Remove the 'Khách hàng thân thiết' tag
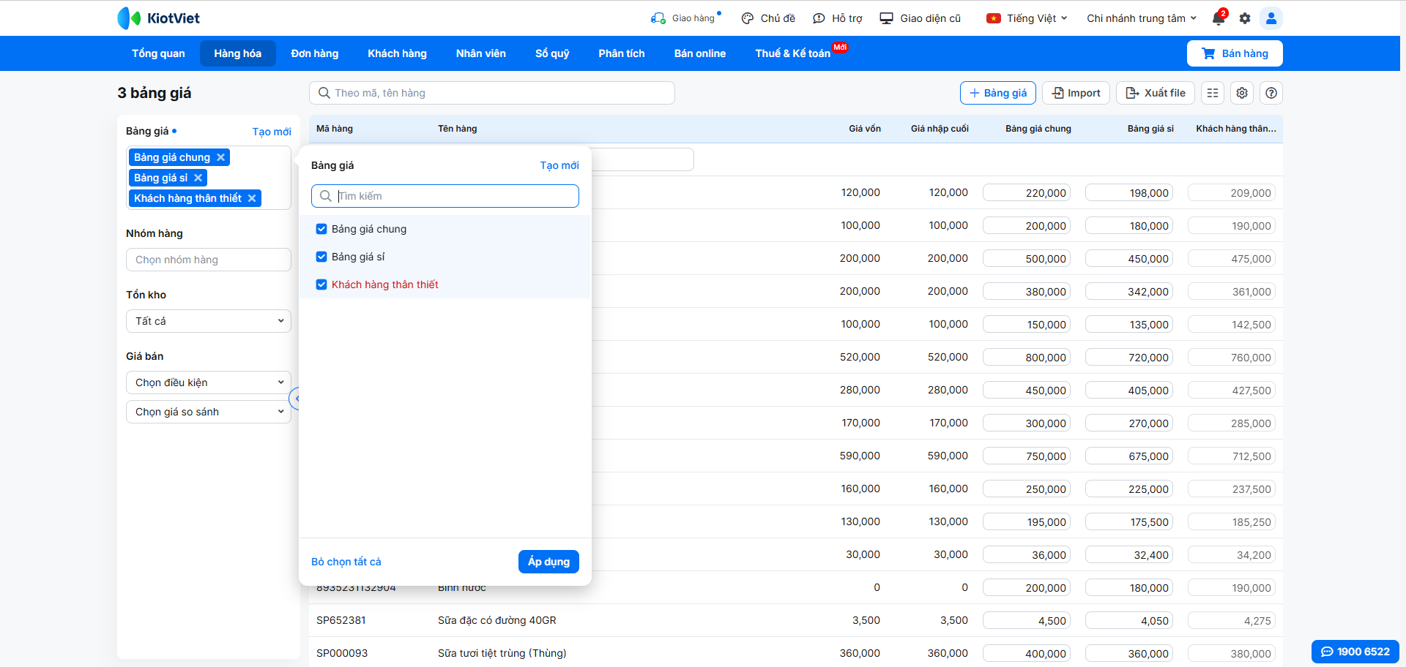 [x=252, y=198]
